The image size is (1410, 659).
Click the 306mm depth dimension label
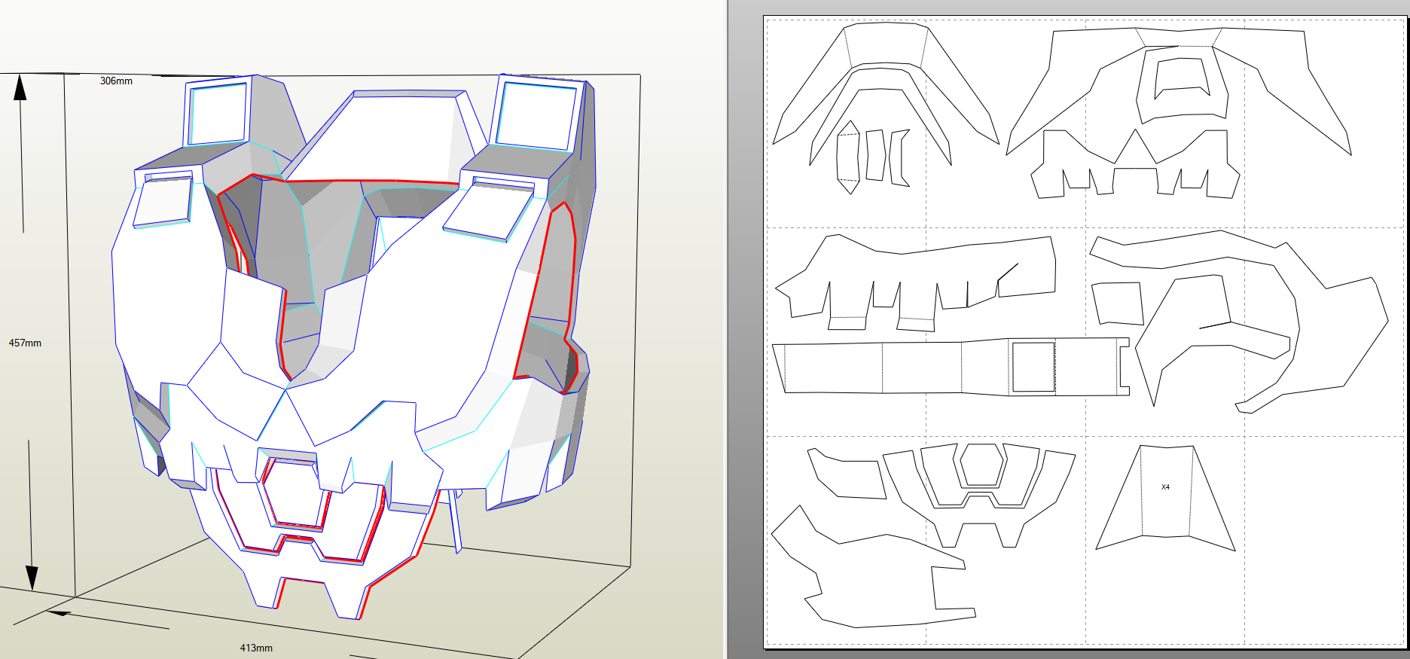tap(116, 81)
